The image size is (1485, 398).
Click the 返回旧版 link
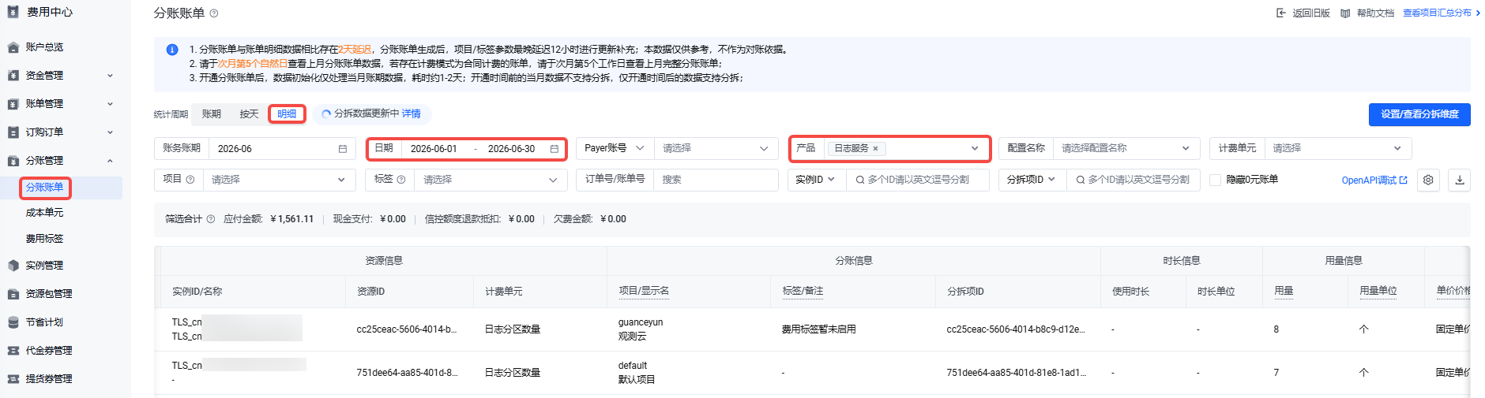pyautogui.click(x=1311, y=13)
